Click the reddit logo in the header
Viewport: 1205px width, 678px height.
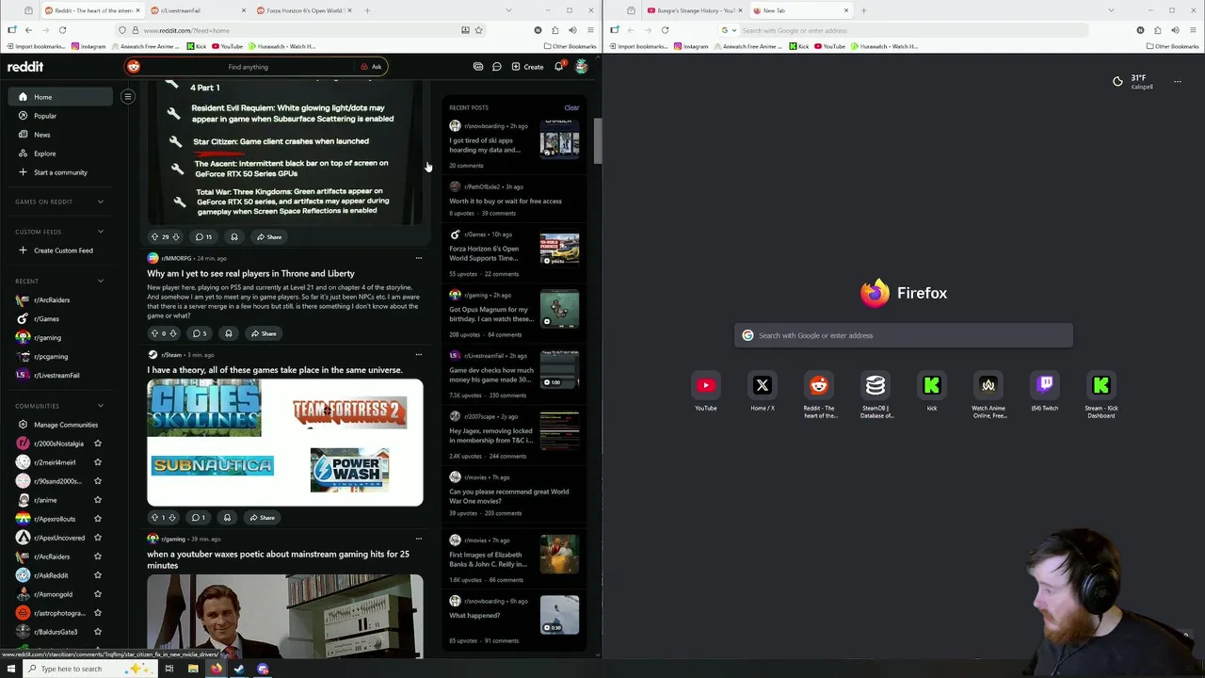click(25, 67)
